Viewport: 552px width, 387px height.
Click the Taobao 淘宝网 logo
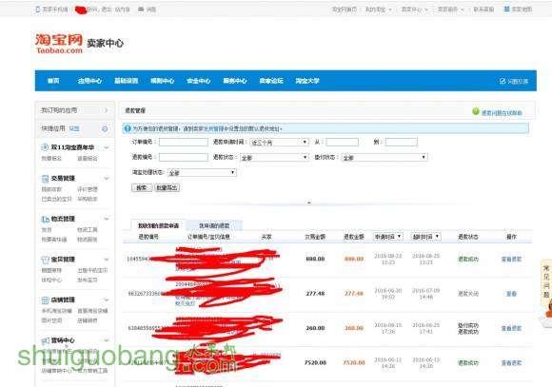(59, 44)
